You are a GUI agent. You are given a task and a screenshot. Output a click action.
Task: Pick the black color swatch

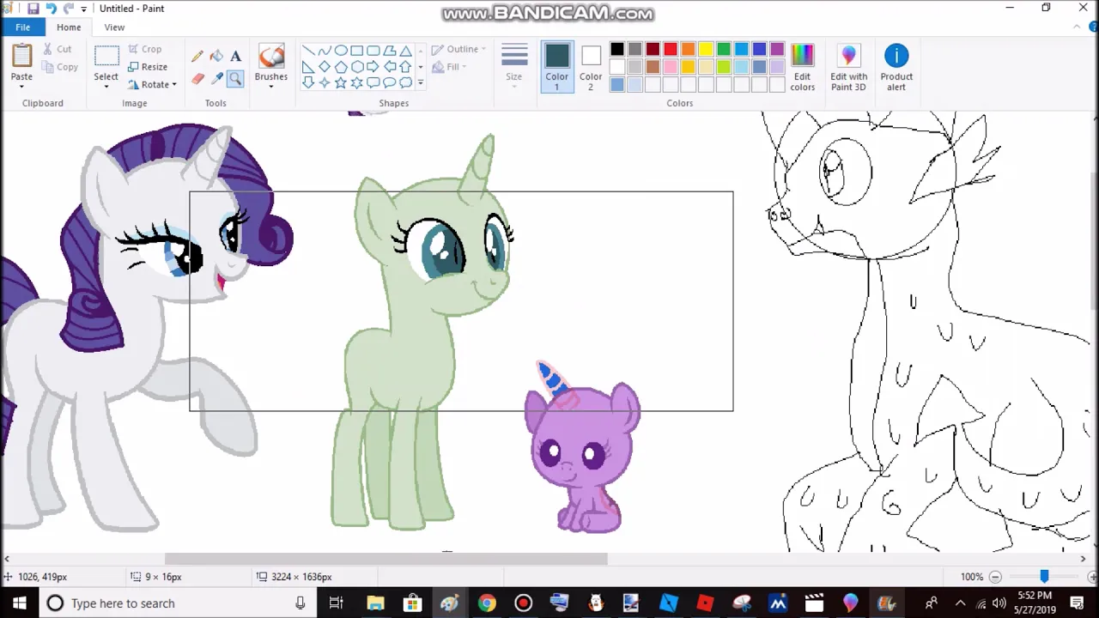tap(617, 49)
